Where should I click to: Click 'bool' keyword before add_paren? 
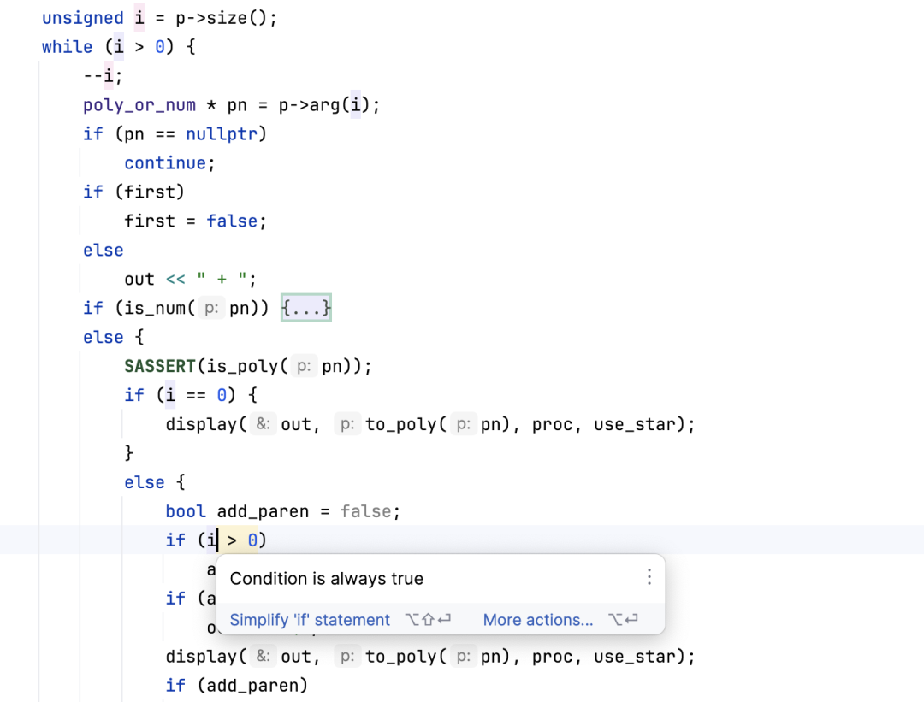186,511
